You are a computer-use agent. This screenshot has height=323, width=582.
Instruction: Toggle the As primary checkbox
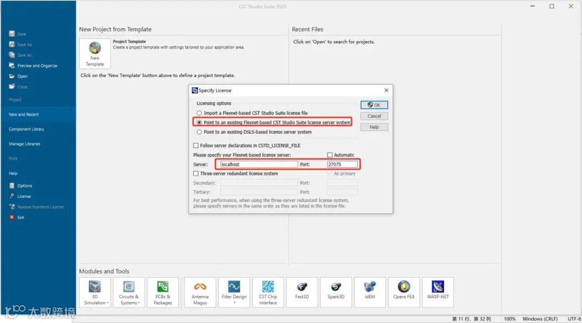point(330,174)
